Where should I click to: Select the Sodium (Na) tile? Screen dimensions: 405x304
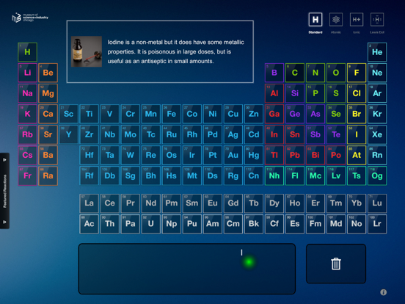pos(27,93)
